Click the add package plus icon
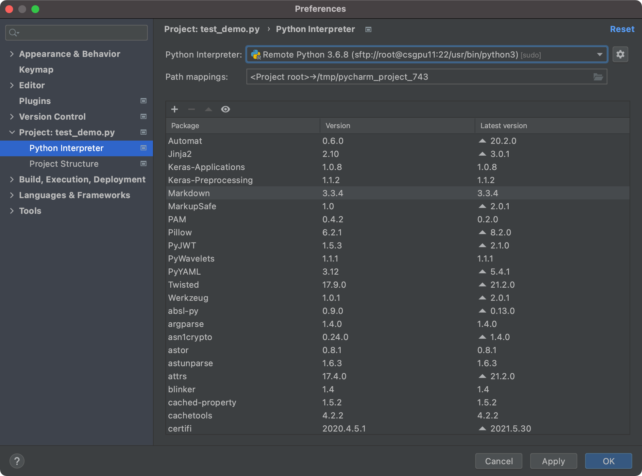This screenshot has height=476, width=642. tap(175, 109)
